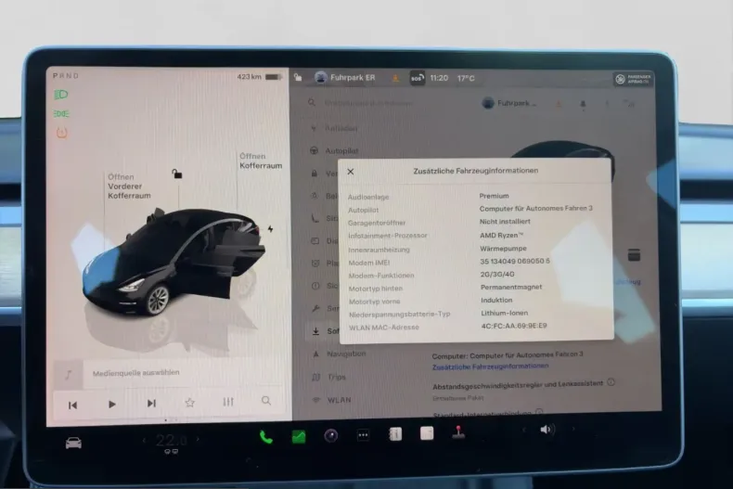Lower cabin temperature with left chevron
733x489 pixels.
[x=144, y=440]
